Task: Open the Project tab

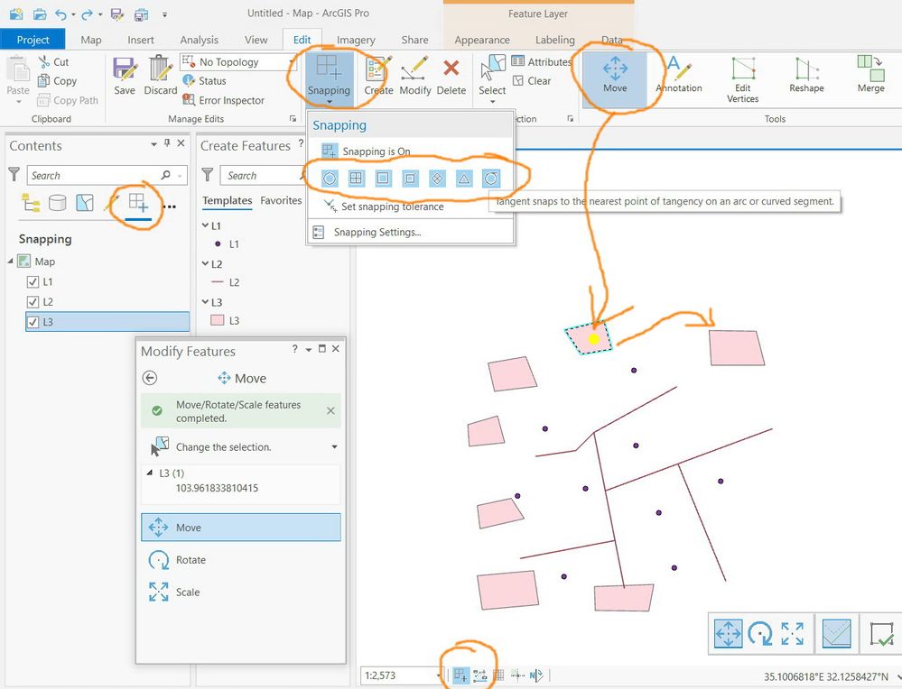Action: click(x=33, y=40)
